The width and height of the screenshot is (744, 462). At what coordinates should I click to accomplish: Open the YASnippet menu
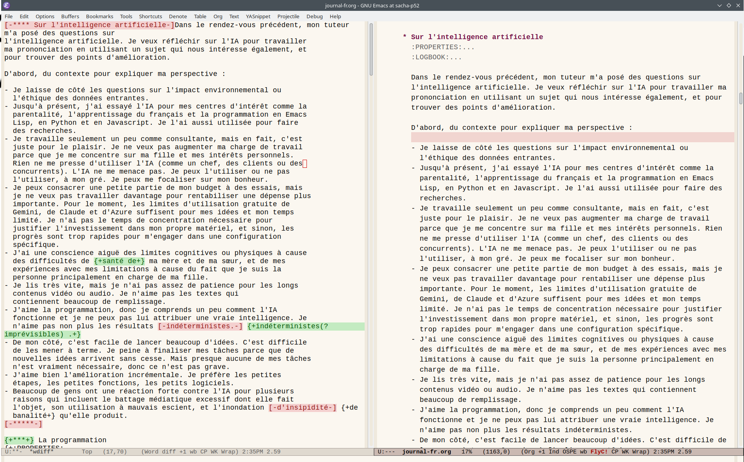pos(258,16)
